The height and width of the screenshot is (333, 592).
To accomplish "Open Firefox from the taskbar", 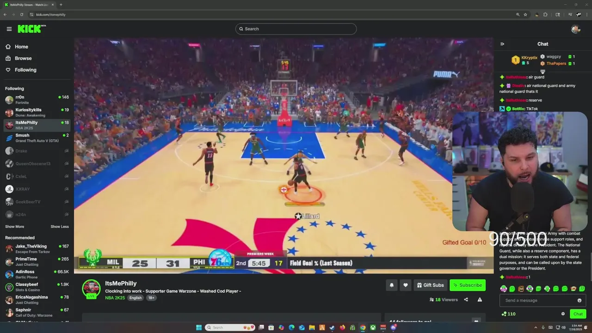I will 342,327.
